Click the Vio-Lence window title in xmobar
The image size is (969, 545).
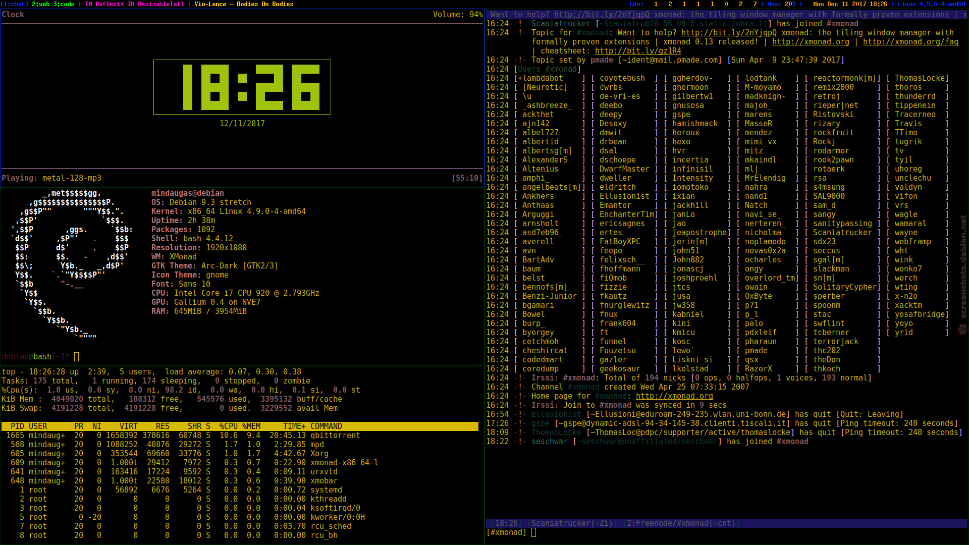coord(244,4)
